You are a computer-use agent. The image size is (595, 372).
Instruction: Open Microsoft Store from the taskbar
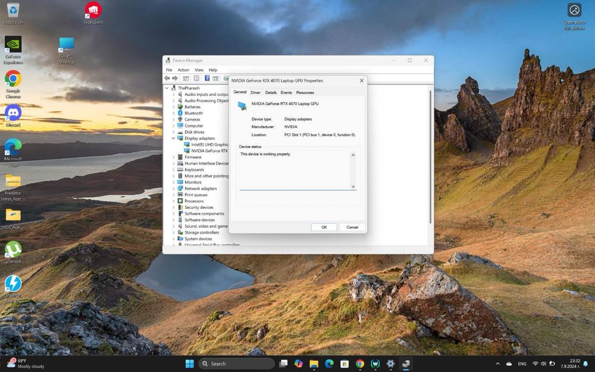click(345, 364)
